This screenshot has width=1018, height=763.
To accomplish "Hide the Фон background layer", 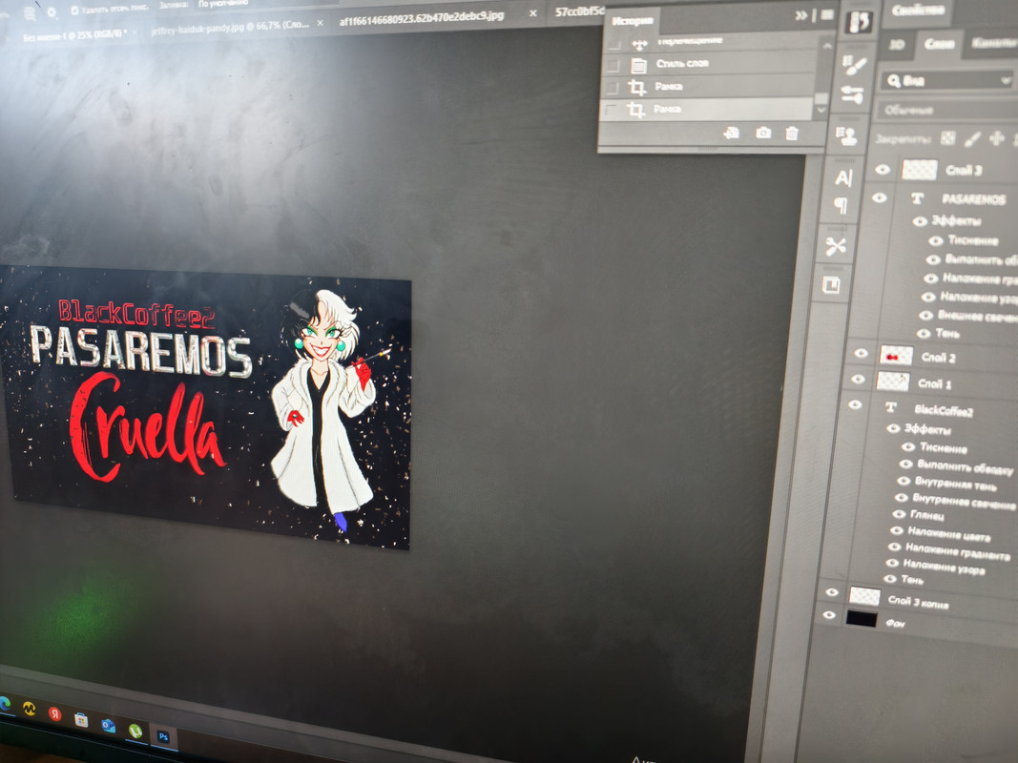I will (829, 614).
